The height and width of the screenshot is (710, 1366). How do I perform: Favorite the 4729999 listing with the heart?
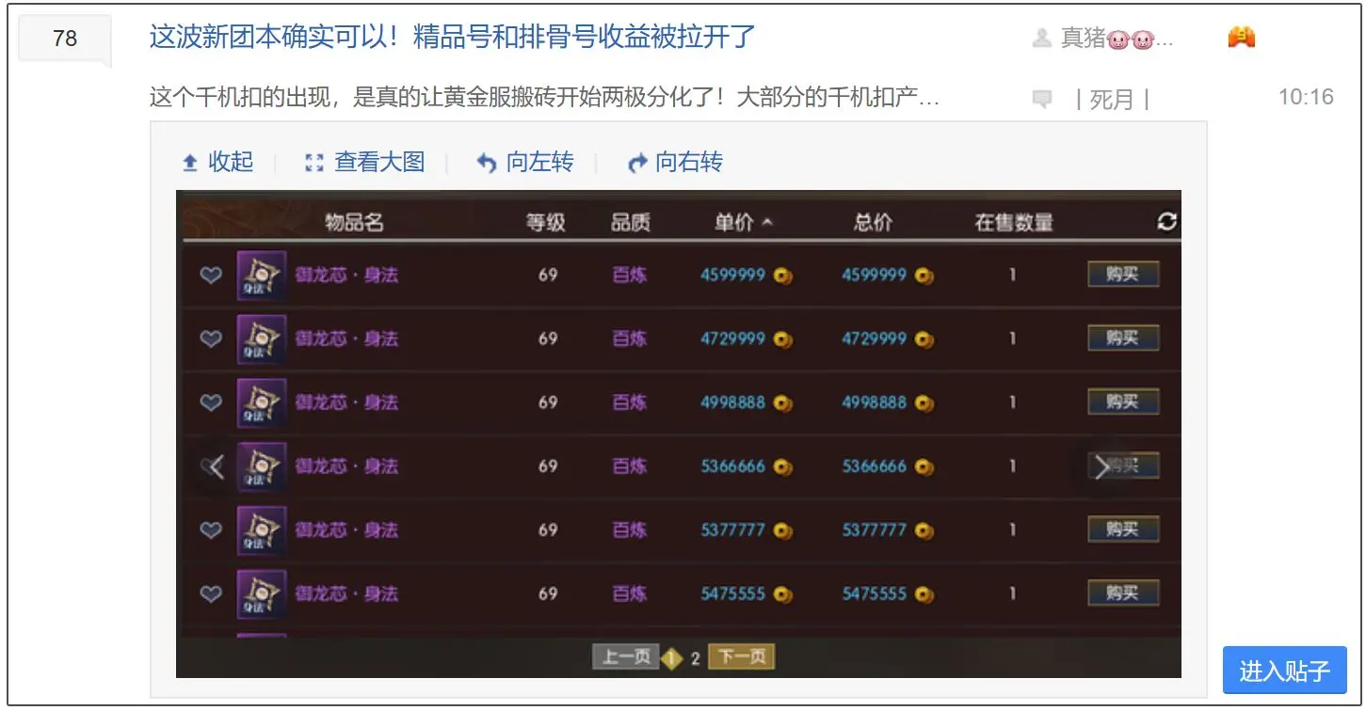pyautogui.click(x=211, y=339)
